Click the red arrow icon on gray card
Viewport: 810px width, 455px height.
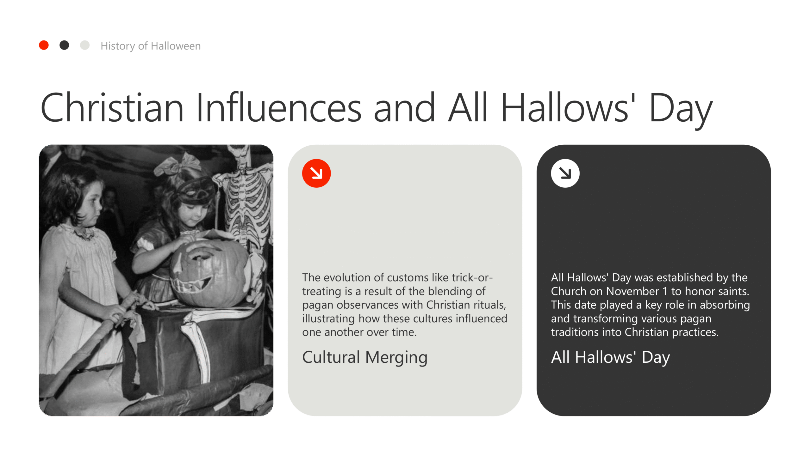click(316, 173)
